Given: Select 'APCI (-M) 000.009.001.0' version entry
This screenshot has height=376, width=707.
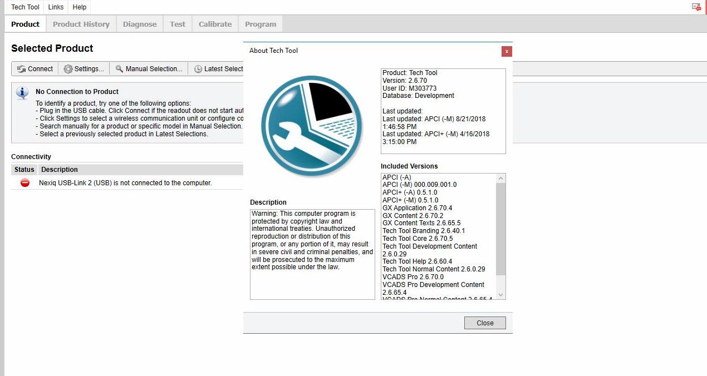Looking at the screenshot, I should click(x=419, y=185).
